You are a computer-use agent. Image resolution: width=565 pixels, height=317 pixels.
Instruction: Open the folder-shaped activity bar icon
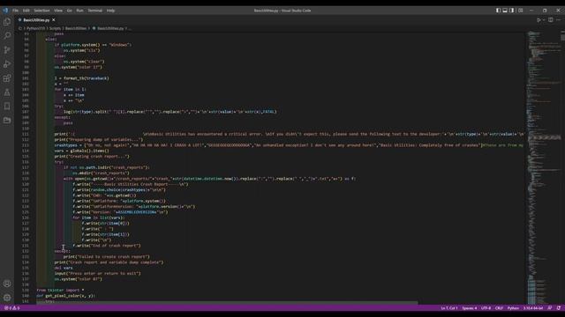(7, 121)
